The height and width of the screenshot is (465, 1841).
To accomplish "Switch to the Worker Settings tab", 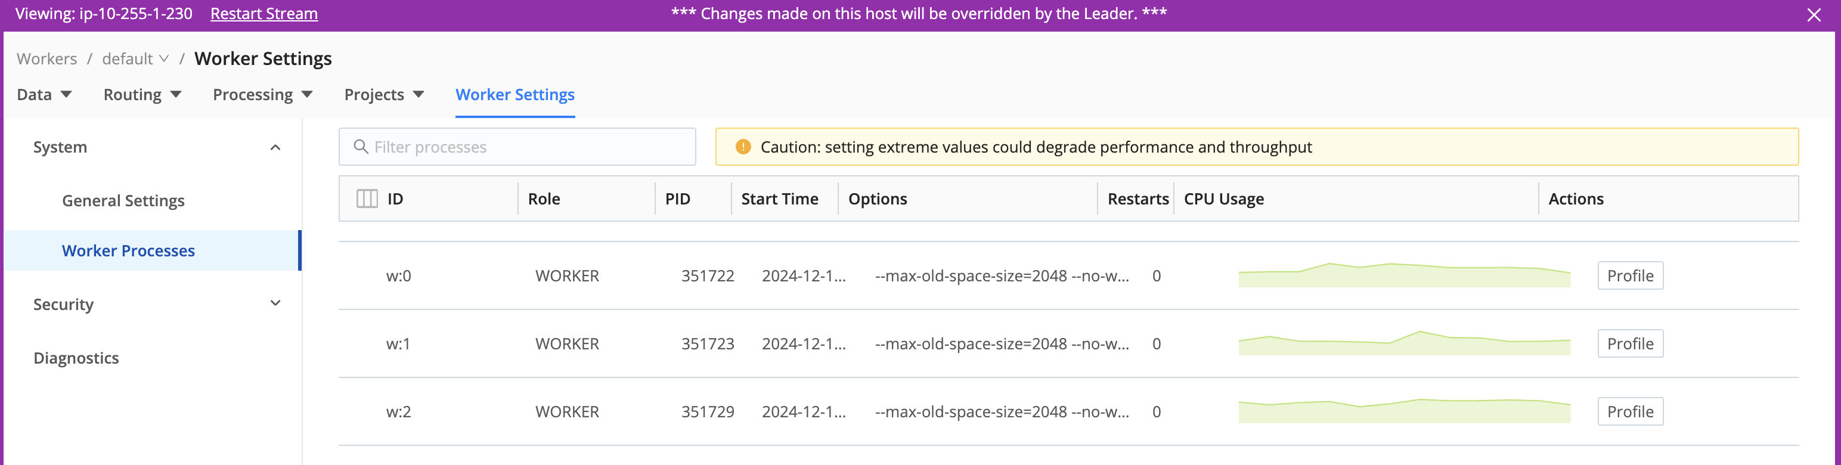I will click(515, 94).
